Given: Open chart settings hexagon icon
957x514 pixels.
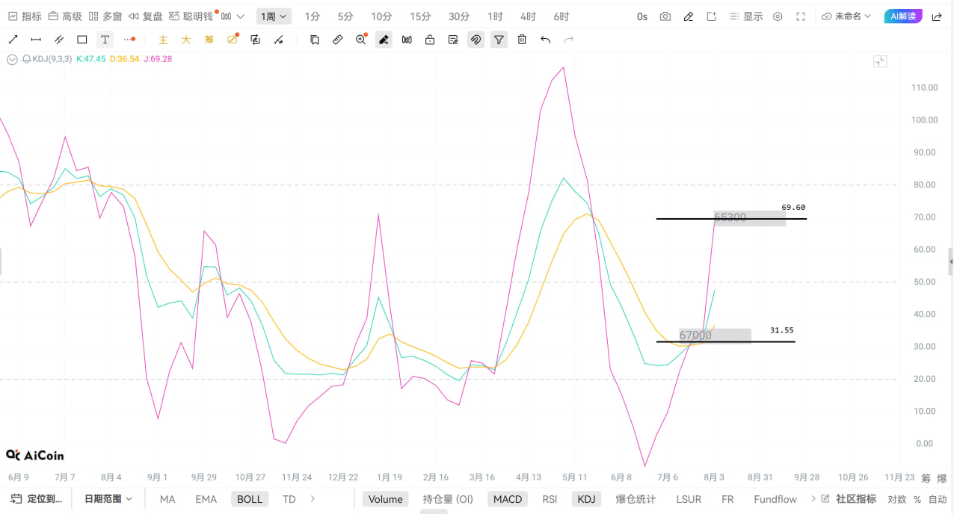Looking at the screenshot, I should tap(778, 16).
